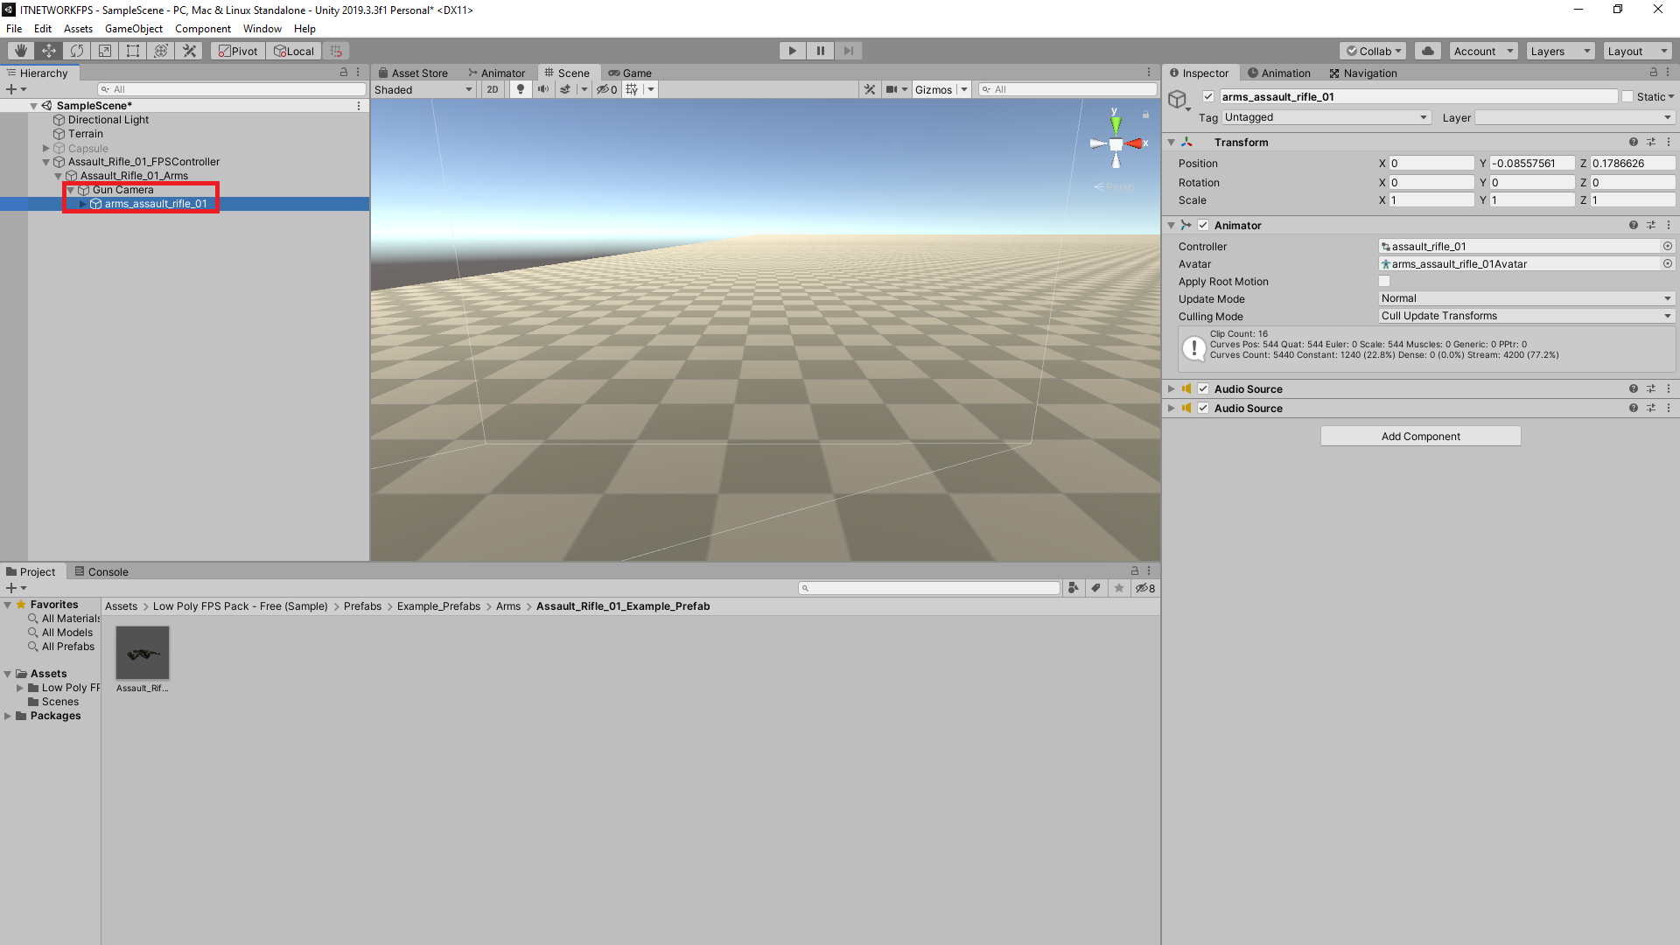Select the Scale tool
Image resolution: width=1680 pixels, height=945 pixels.
pyautogui.click(x=105, y=50)
